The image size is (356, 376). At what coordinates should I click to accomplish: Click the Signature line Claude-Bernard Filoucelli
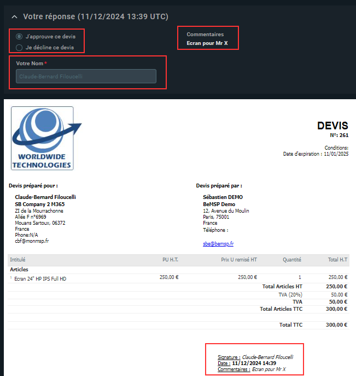pyautogui.click(x=255, y=357)
